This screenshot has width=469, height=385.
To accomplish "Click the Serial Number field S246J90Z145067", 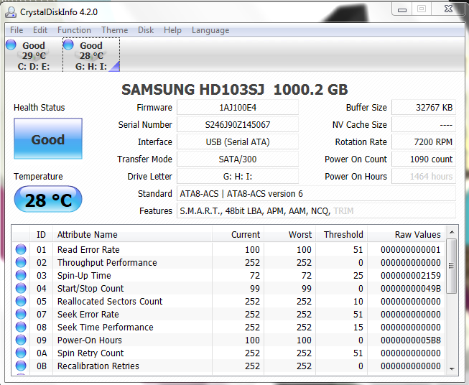I will pyautogui.click(x=238, y=124).
